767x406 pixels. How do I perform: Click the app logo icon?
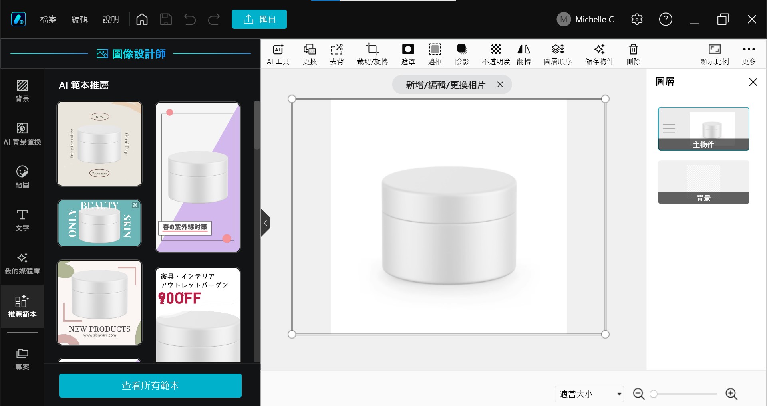point(18,19)
